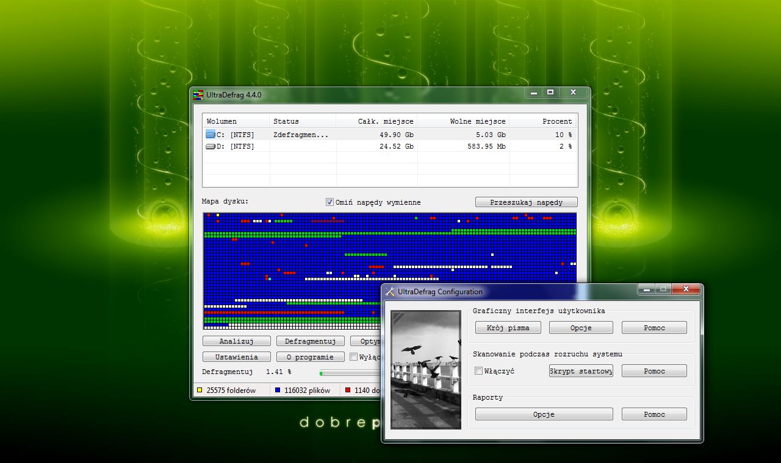The image size is (781, 463).
Task: Click the birds photo in the Configuration window
Action: click(x=426, y=370)
